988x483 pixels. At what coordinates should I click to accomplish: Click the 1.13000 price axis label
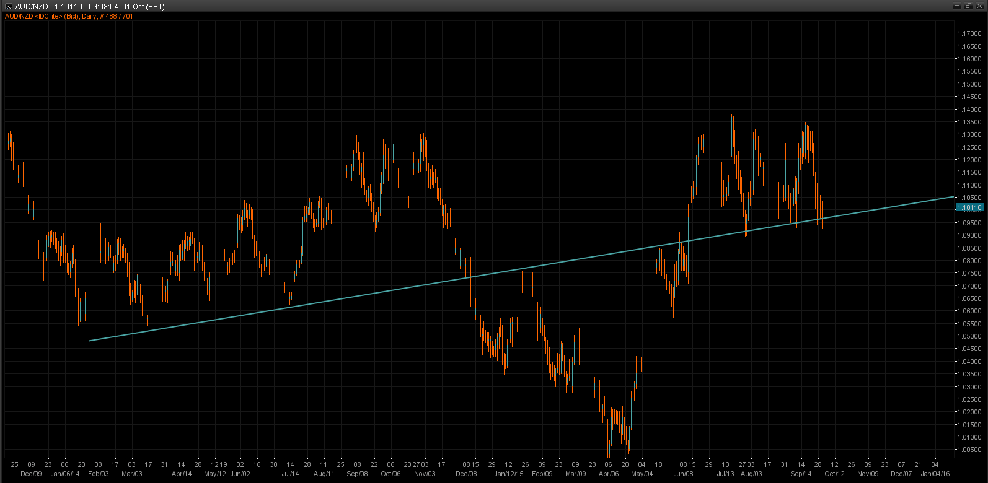coord(970,134)
